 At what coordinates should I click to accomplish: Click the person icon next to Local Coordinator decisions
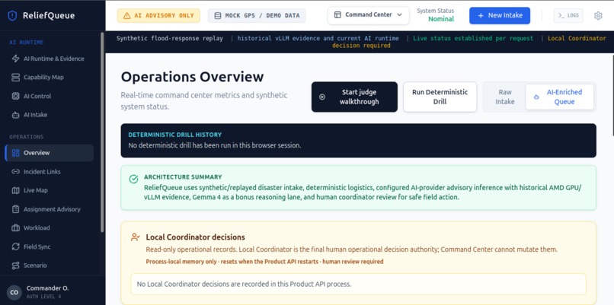click(x=136, y=237)
